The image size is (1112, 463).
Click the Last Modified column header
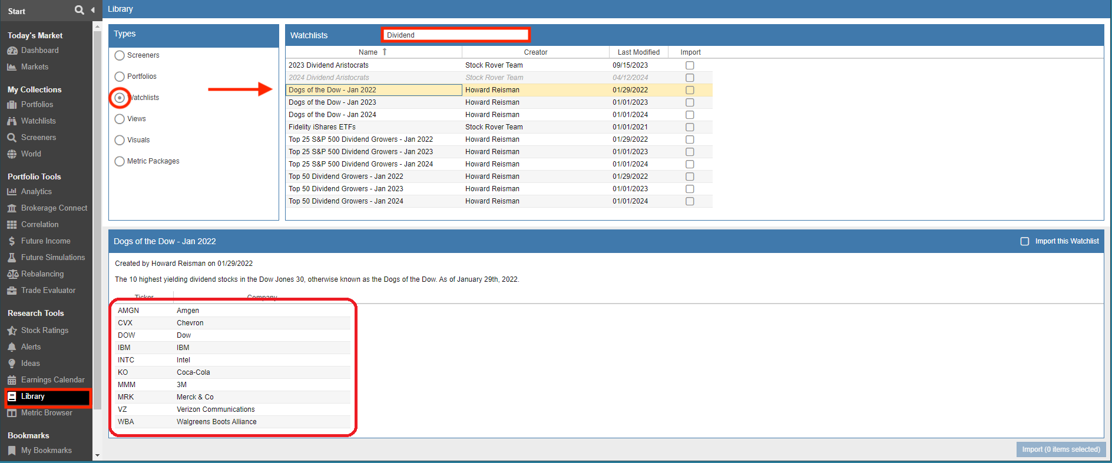638,52
